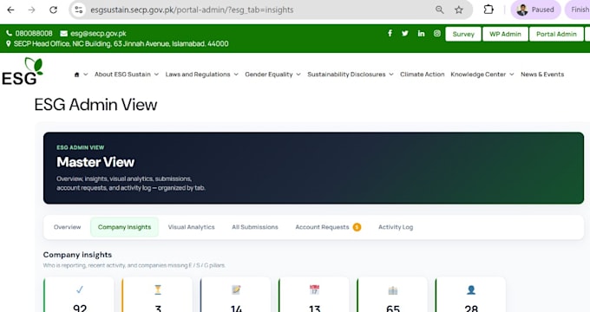590x312 pixels.
Task: Click the Survey button
Action: (463, 34)
